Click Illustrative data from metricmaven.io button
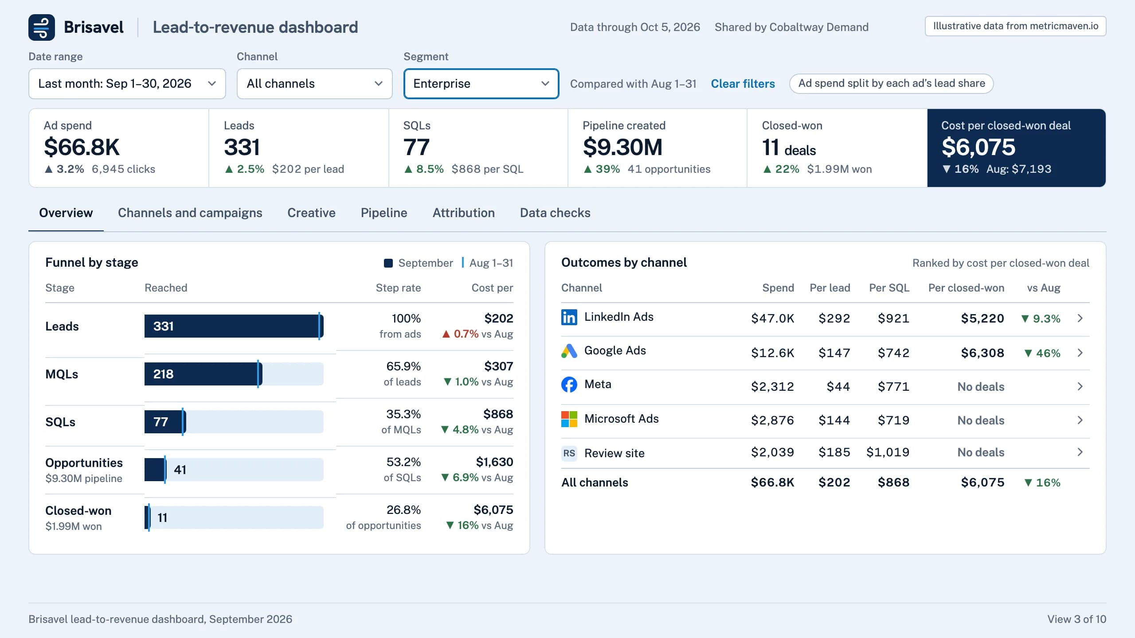The width and height of the screenshot is (1135, 638). [1015, 26]
